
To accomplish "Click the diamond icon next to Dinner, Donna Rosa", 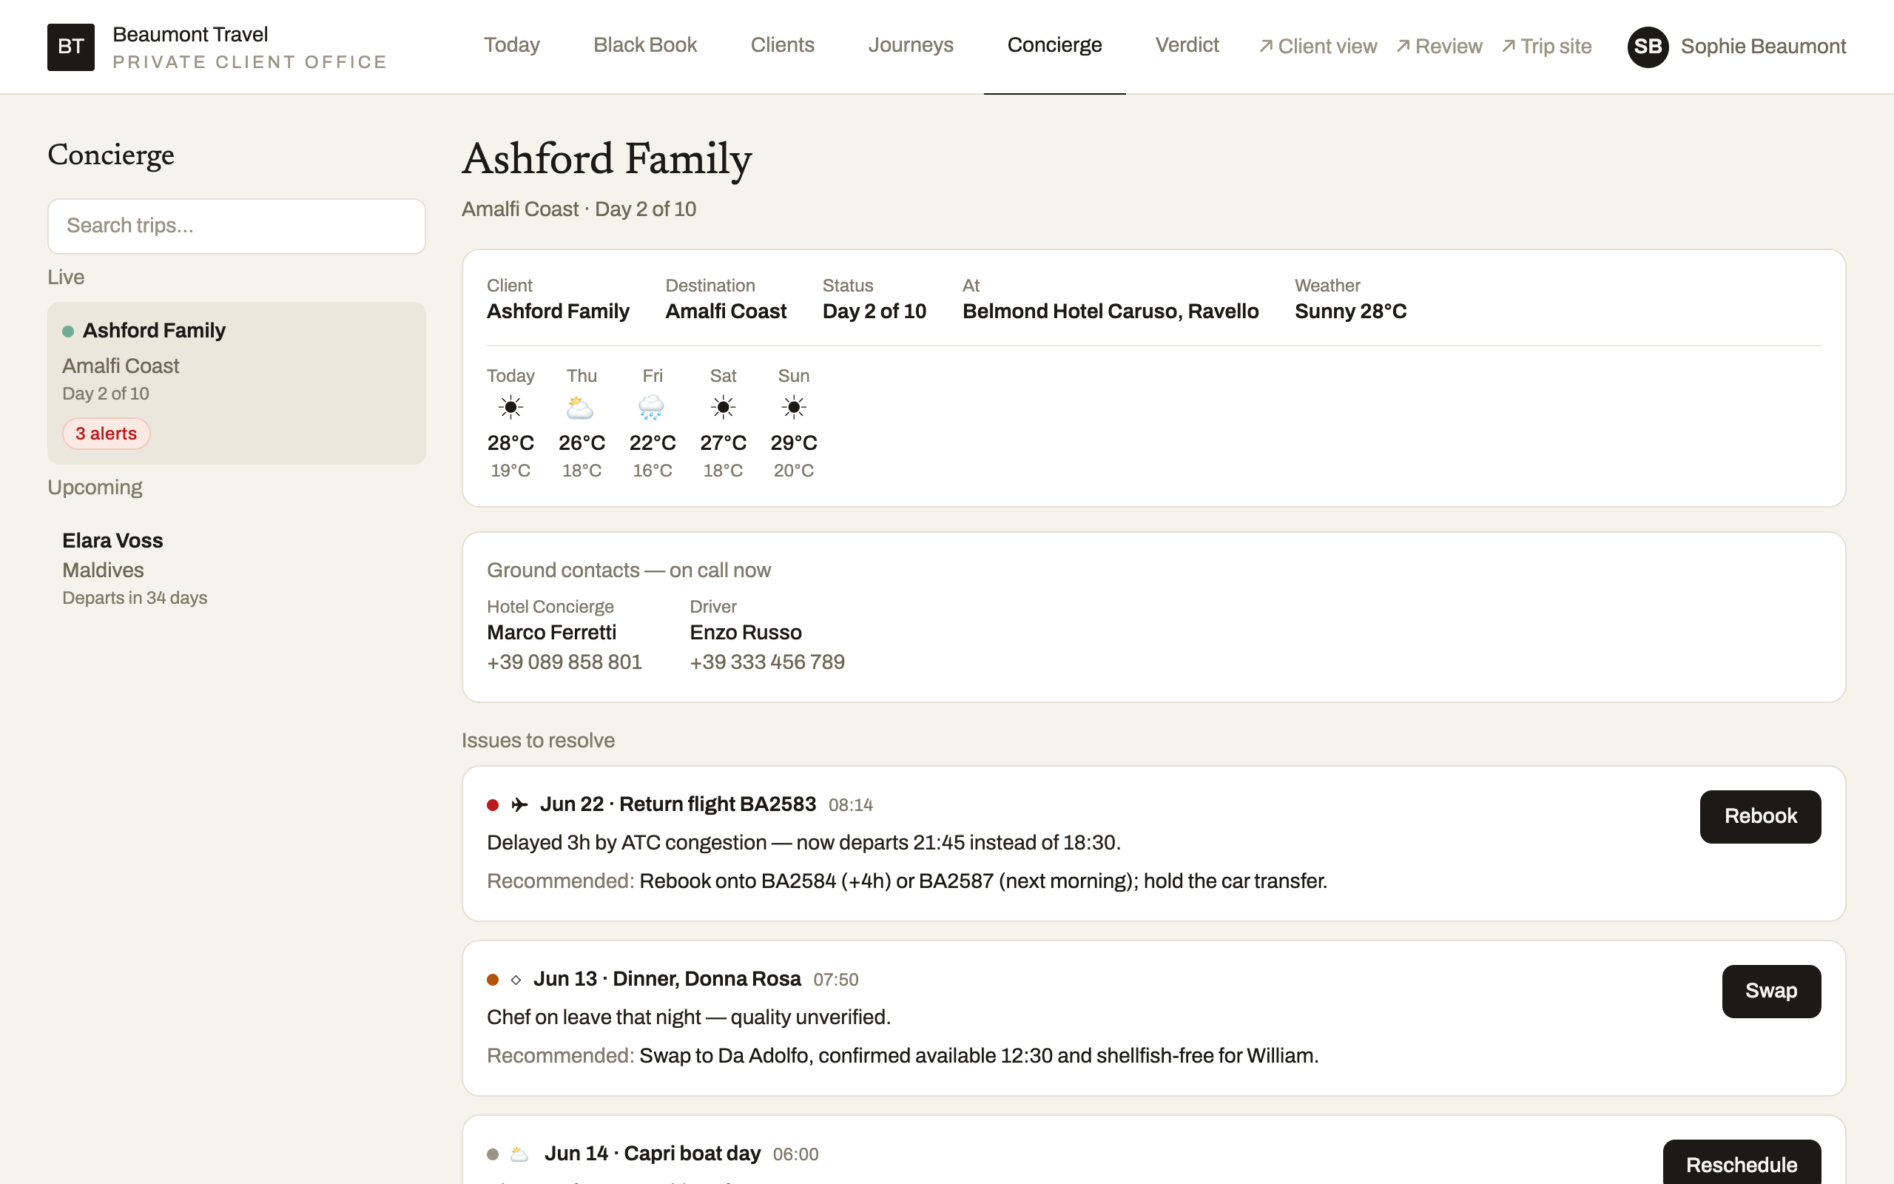I will tap(516, 980).
